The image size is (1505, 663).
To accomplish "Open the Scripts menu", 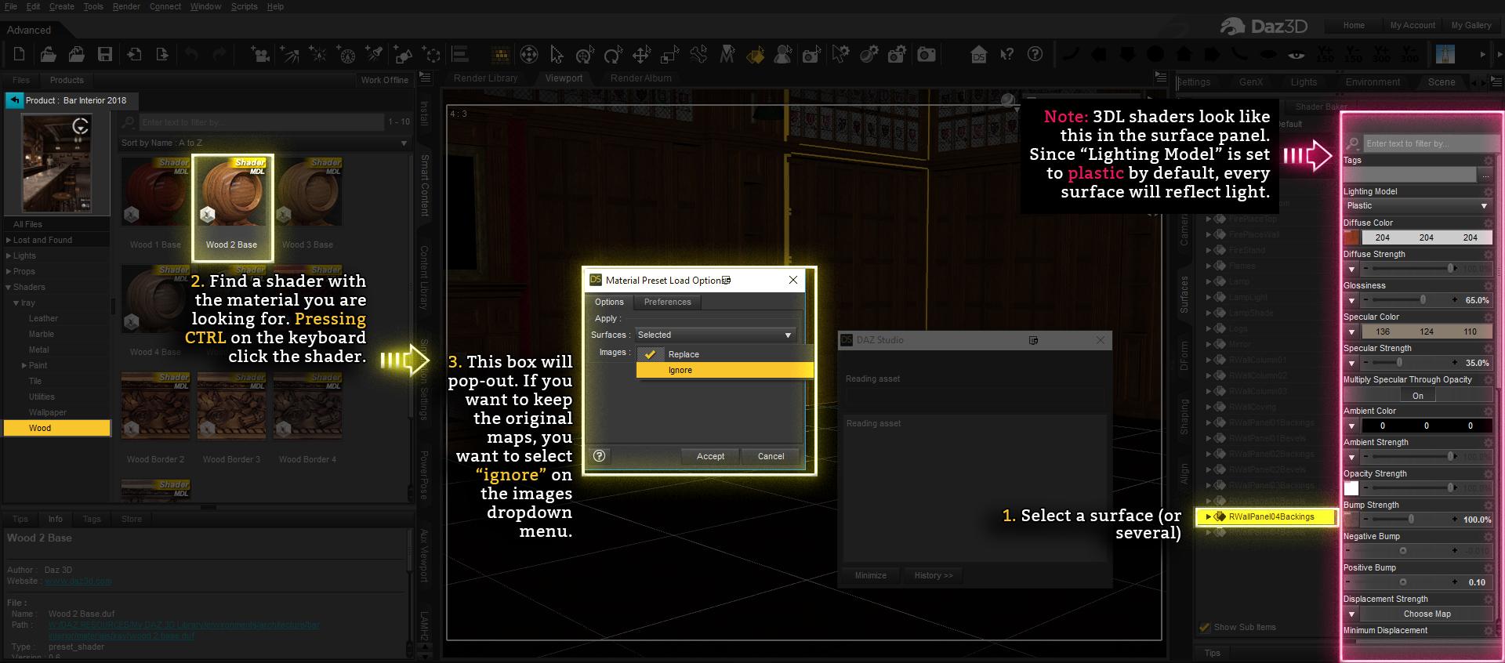I will (x=245, y=6).
